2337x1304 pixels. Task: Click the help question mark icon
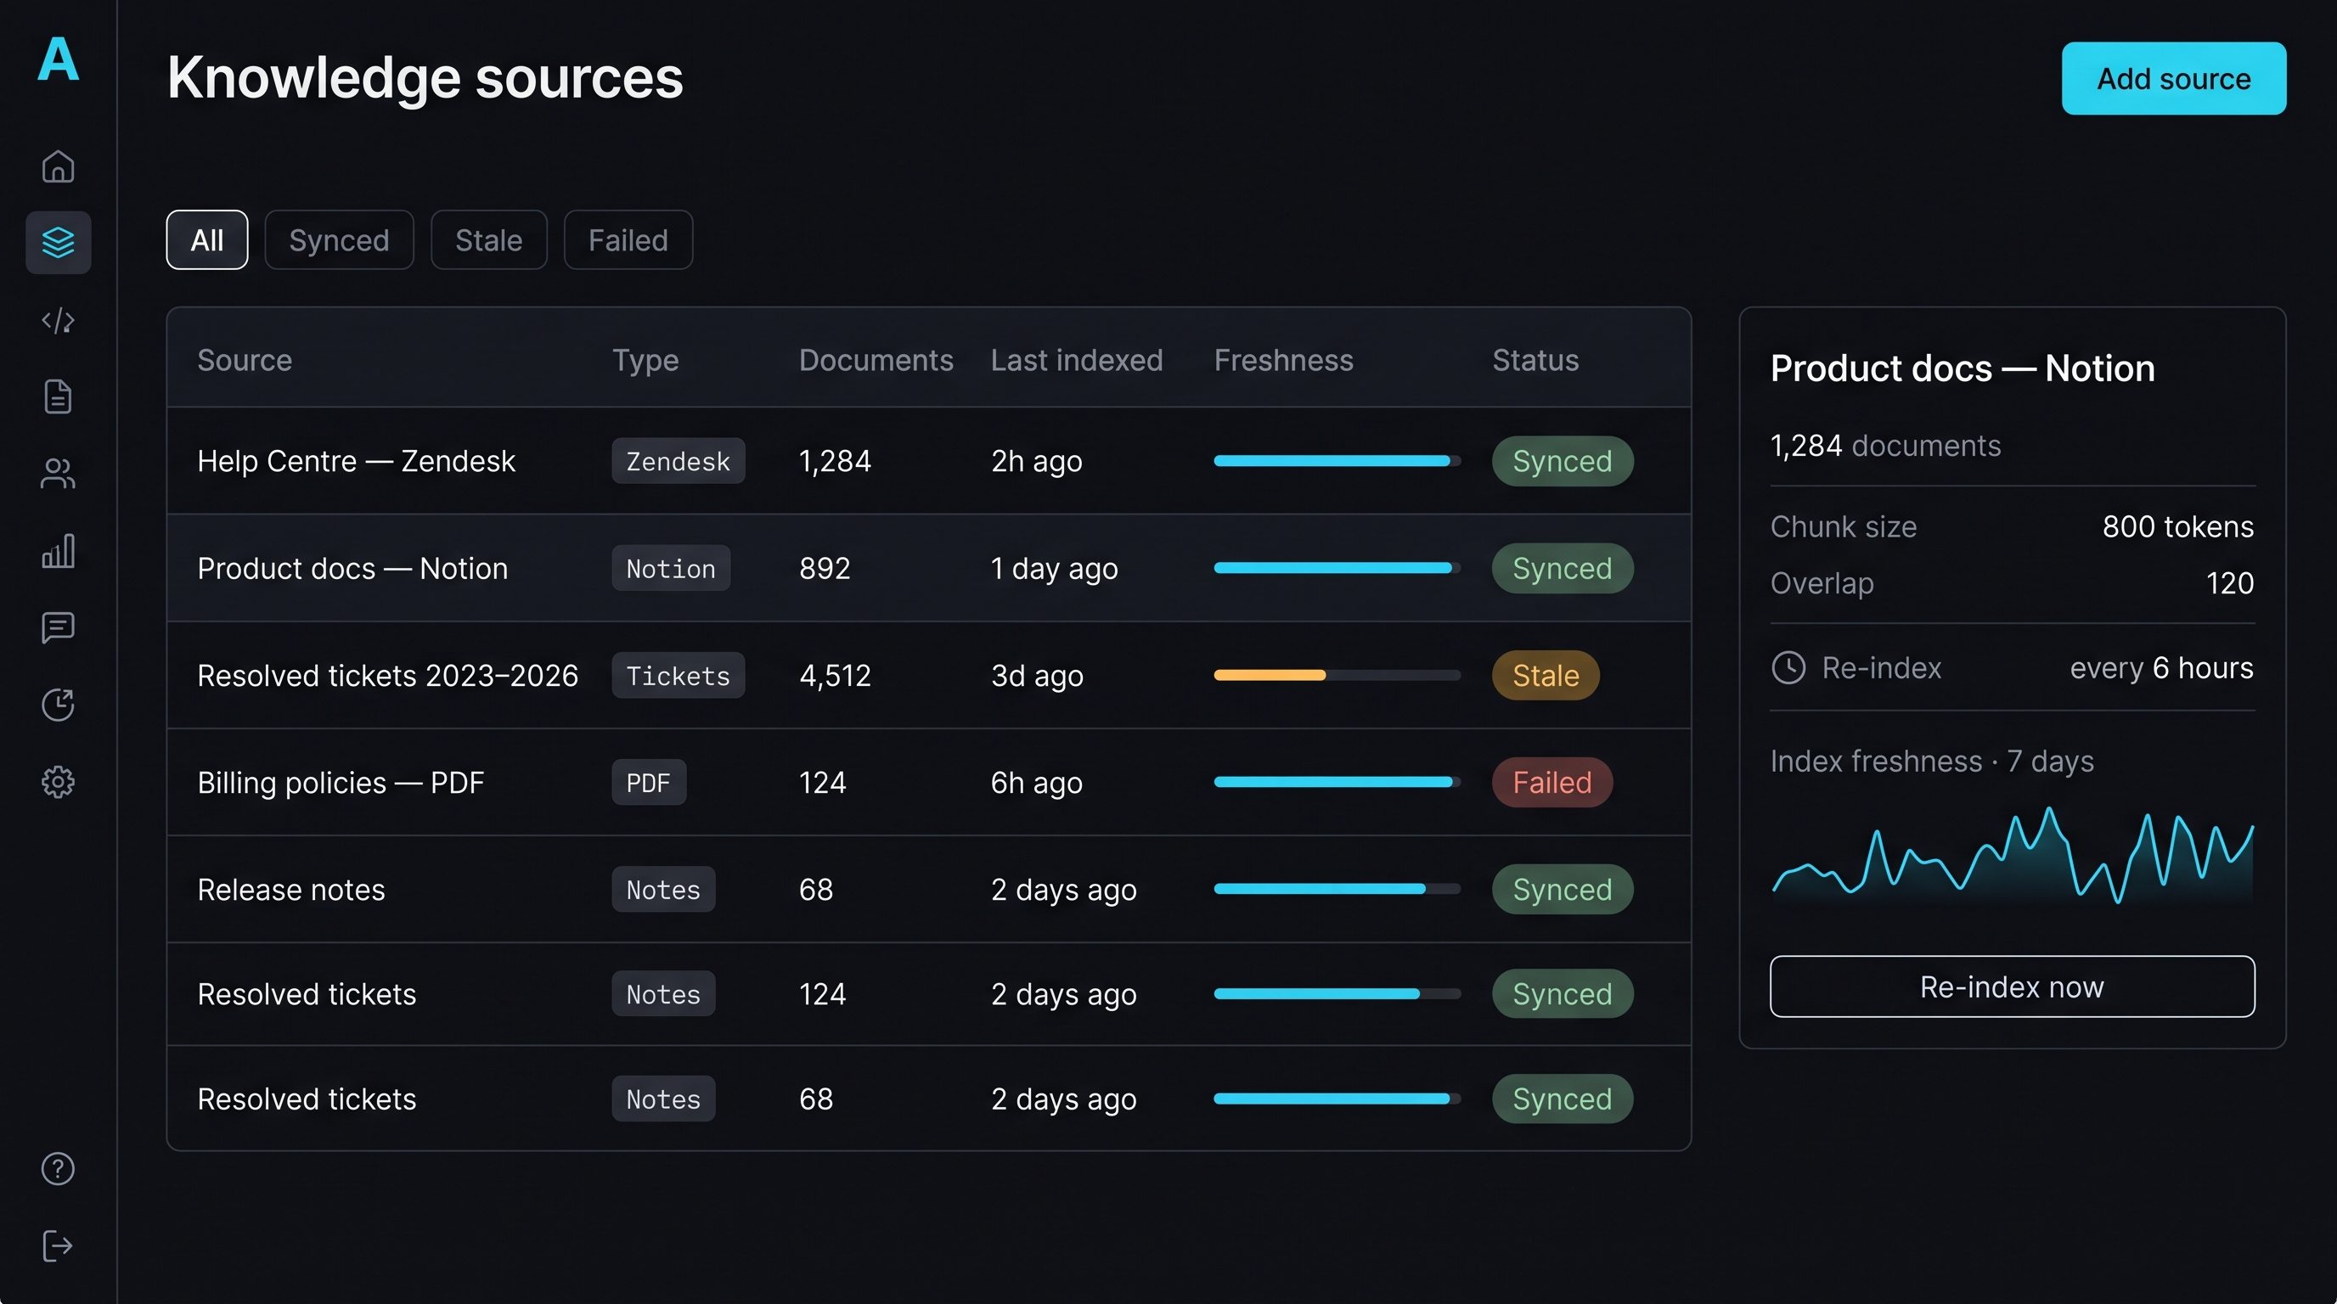pyautogui.click(x=58, y=1169)
